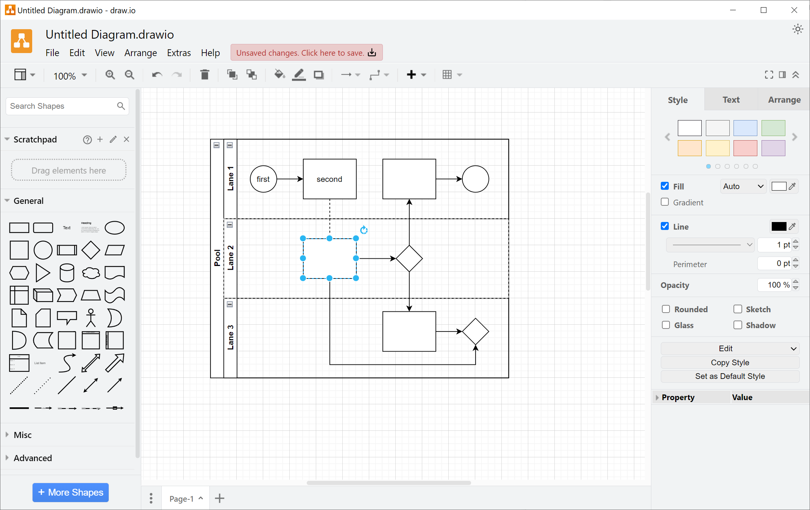The width and height of the screenshot is (810, 510).
Task: Click the More Shapes button
Action: (70, 492)
